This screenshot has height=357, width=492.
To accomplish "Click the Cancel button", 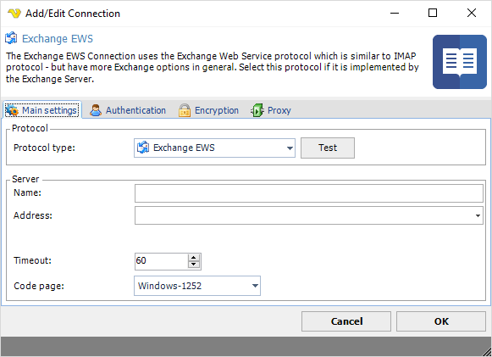I will tap(346, 321).
